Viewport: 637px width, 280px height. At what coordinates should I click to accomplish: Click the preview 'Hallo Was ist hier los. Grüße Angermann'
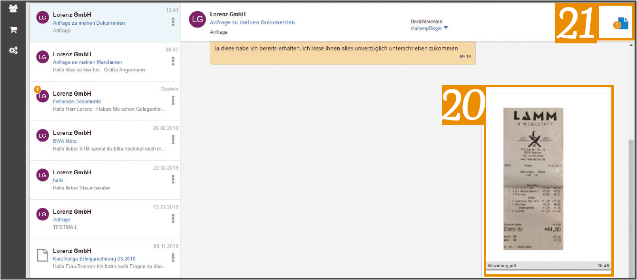(x=99, y=70)
